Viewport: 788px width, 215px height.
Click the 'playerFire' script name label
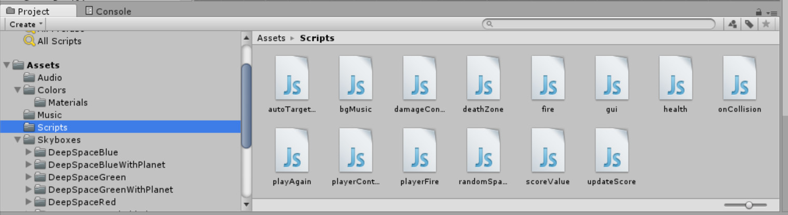tap(419, 182)
